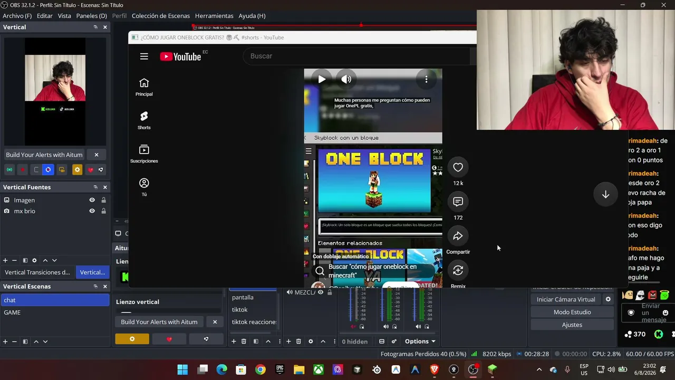The width and height of the screenshot is (675, 380).
Task: Open Editar menu
Action: 45,16
